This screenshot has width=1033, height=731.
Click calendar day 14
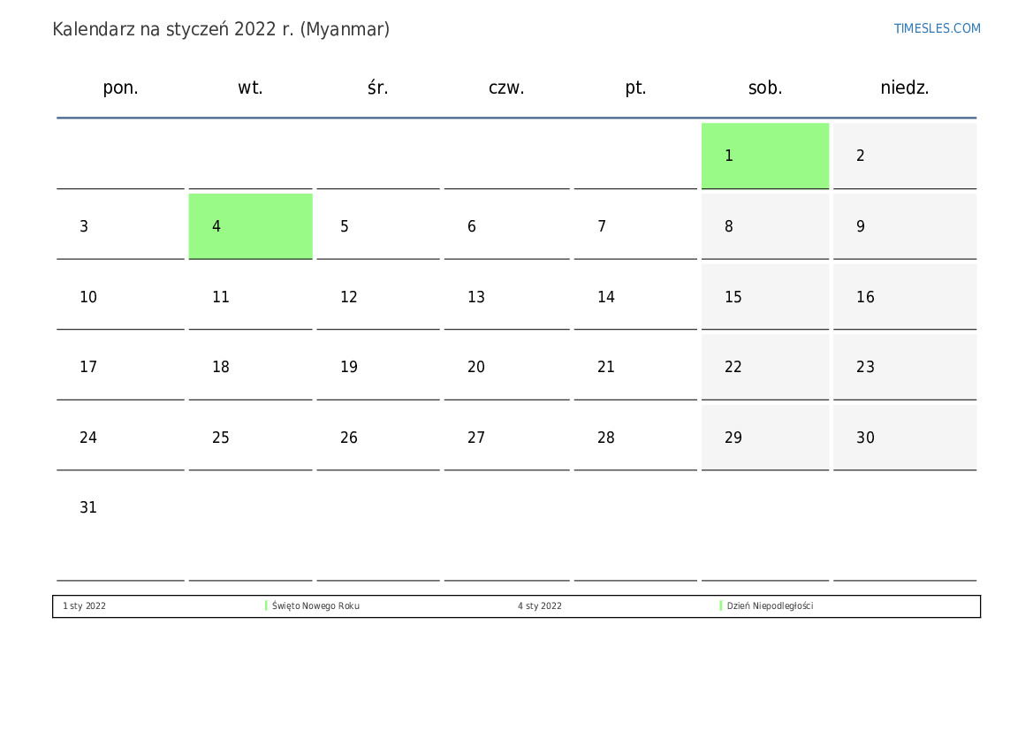tap(635, 297)
